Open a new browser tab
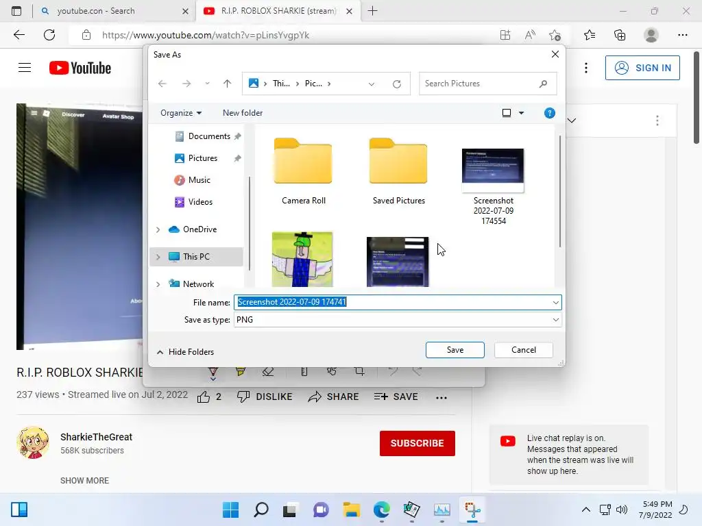This screenshot has width=702, height=526. click(x=372, y=11)
